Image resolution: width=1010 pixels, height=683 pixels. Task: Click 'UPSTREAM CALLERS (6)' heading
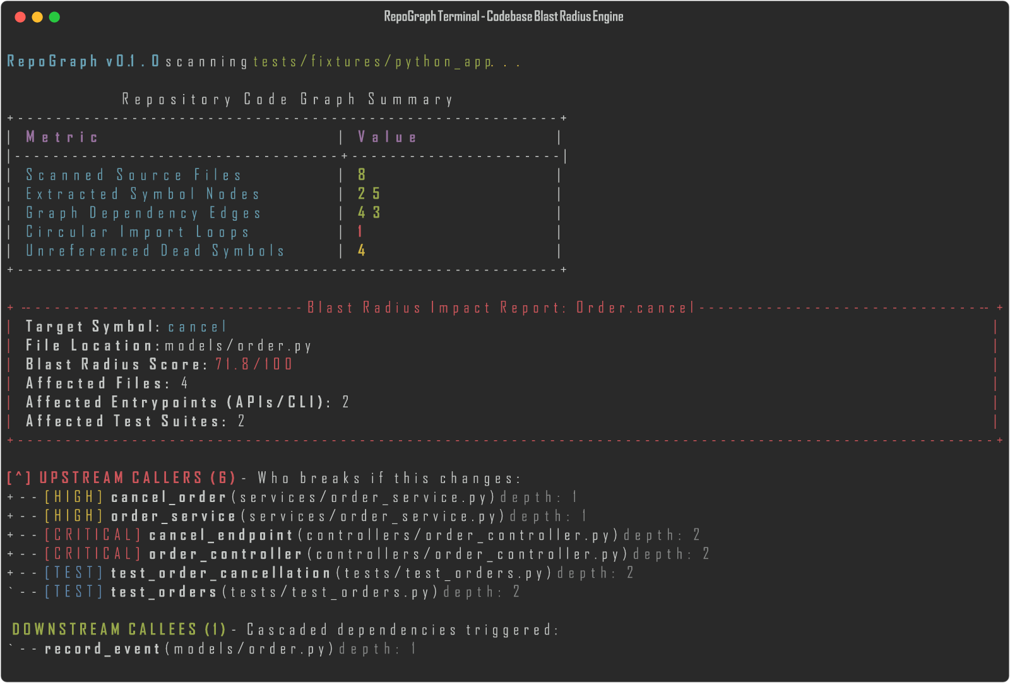(x=138, y=477)
